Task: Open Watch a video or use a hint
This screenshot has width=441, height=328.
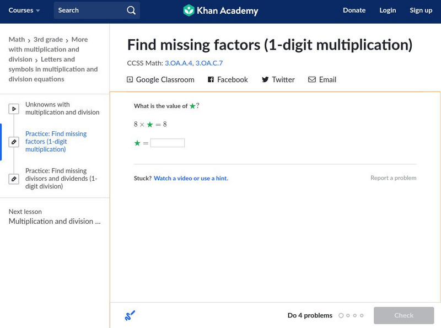Action: [191, 179]
